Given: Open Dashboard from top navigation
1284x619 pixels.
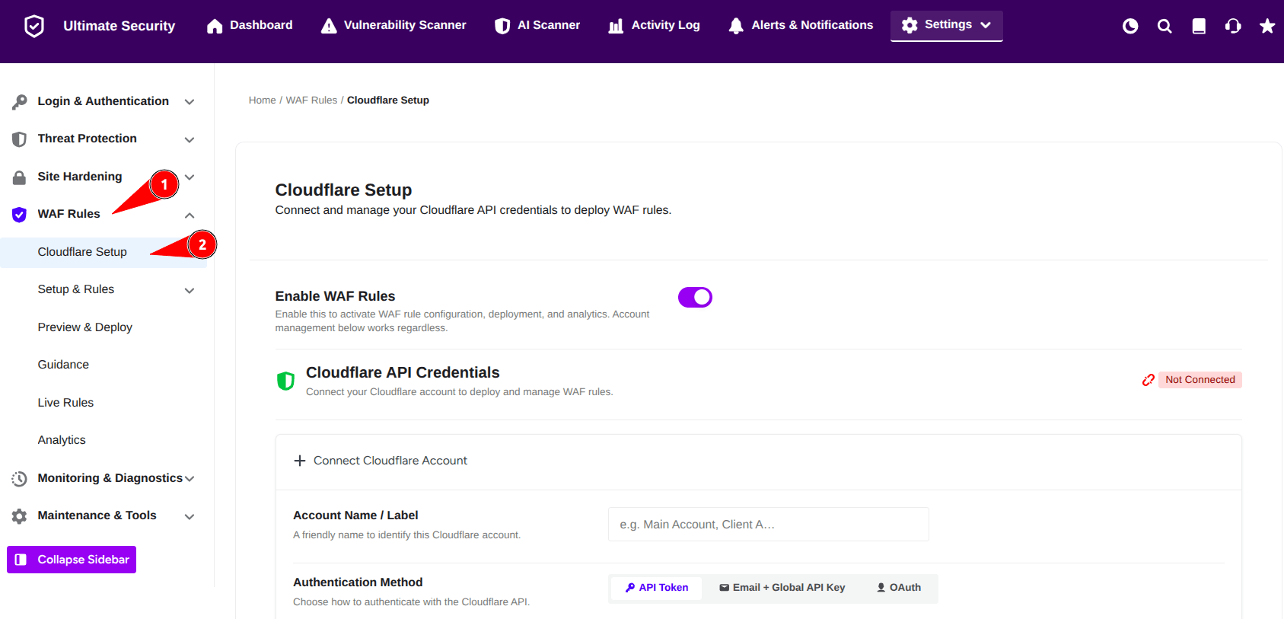Looking at the screenshot, I should [x=250, y=25].
